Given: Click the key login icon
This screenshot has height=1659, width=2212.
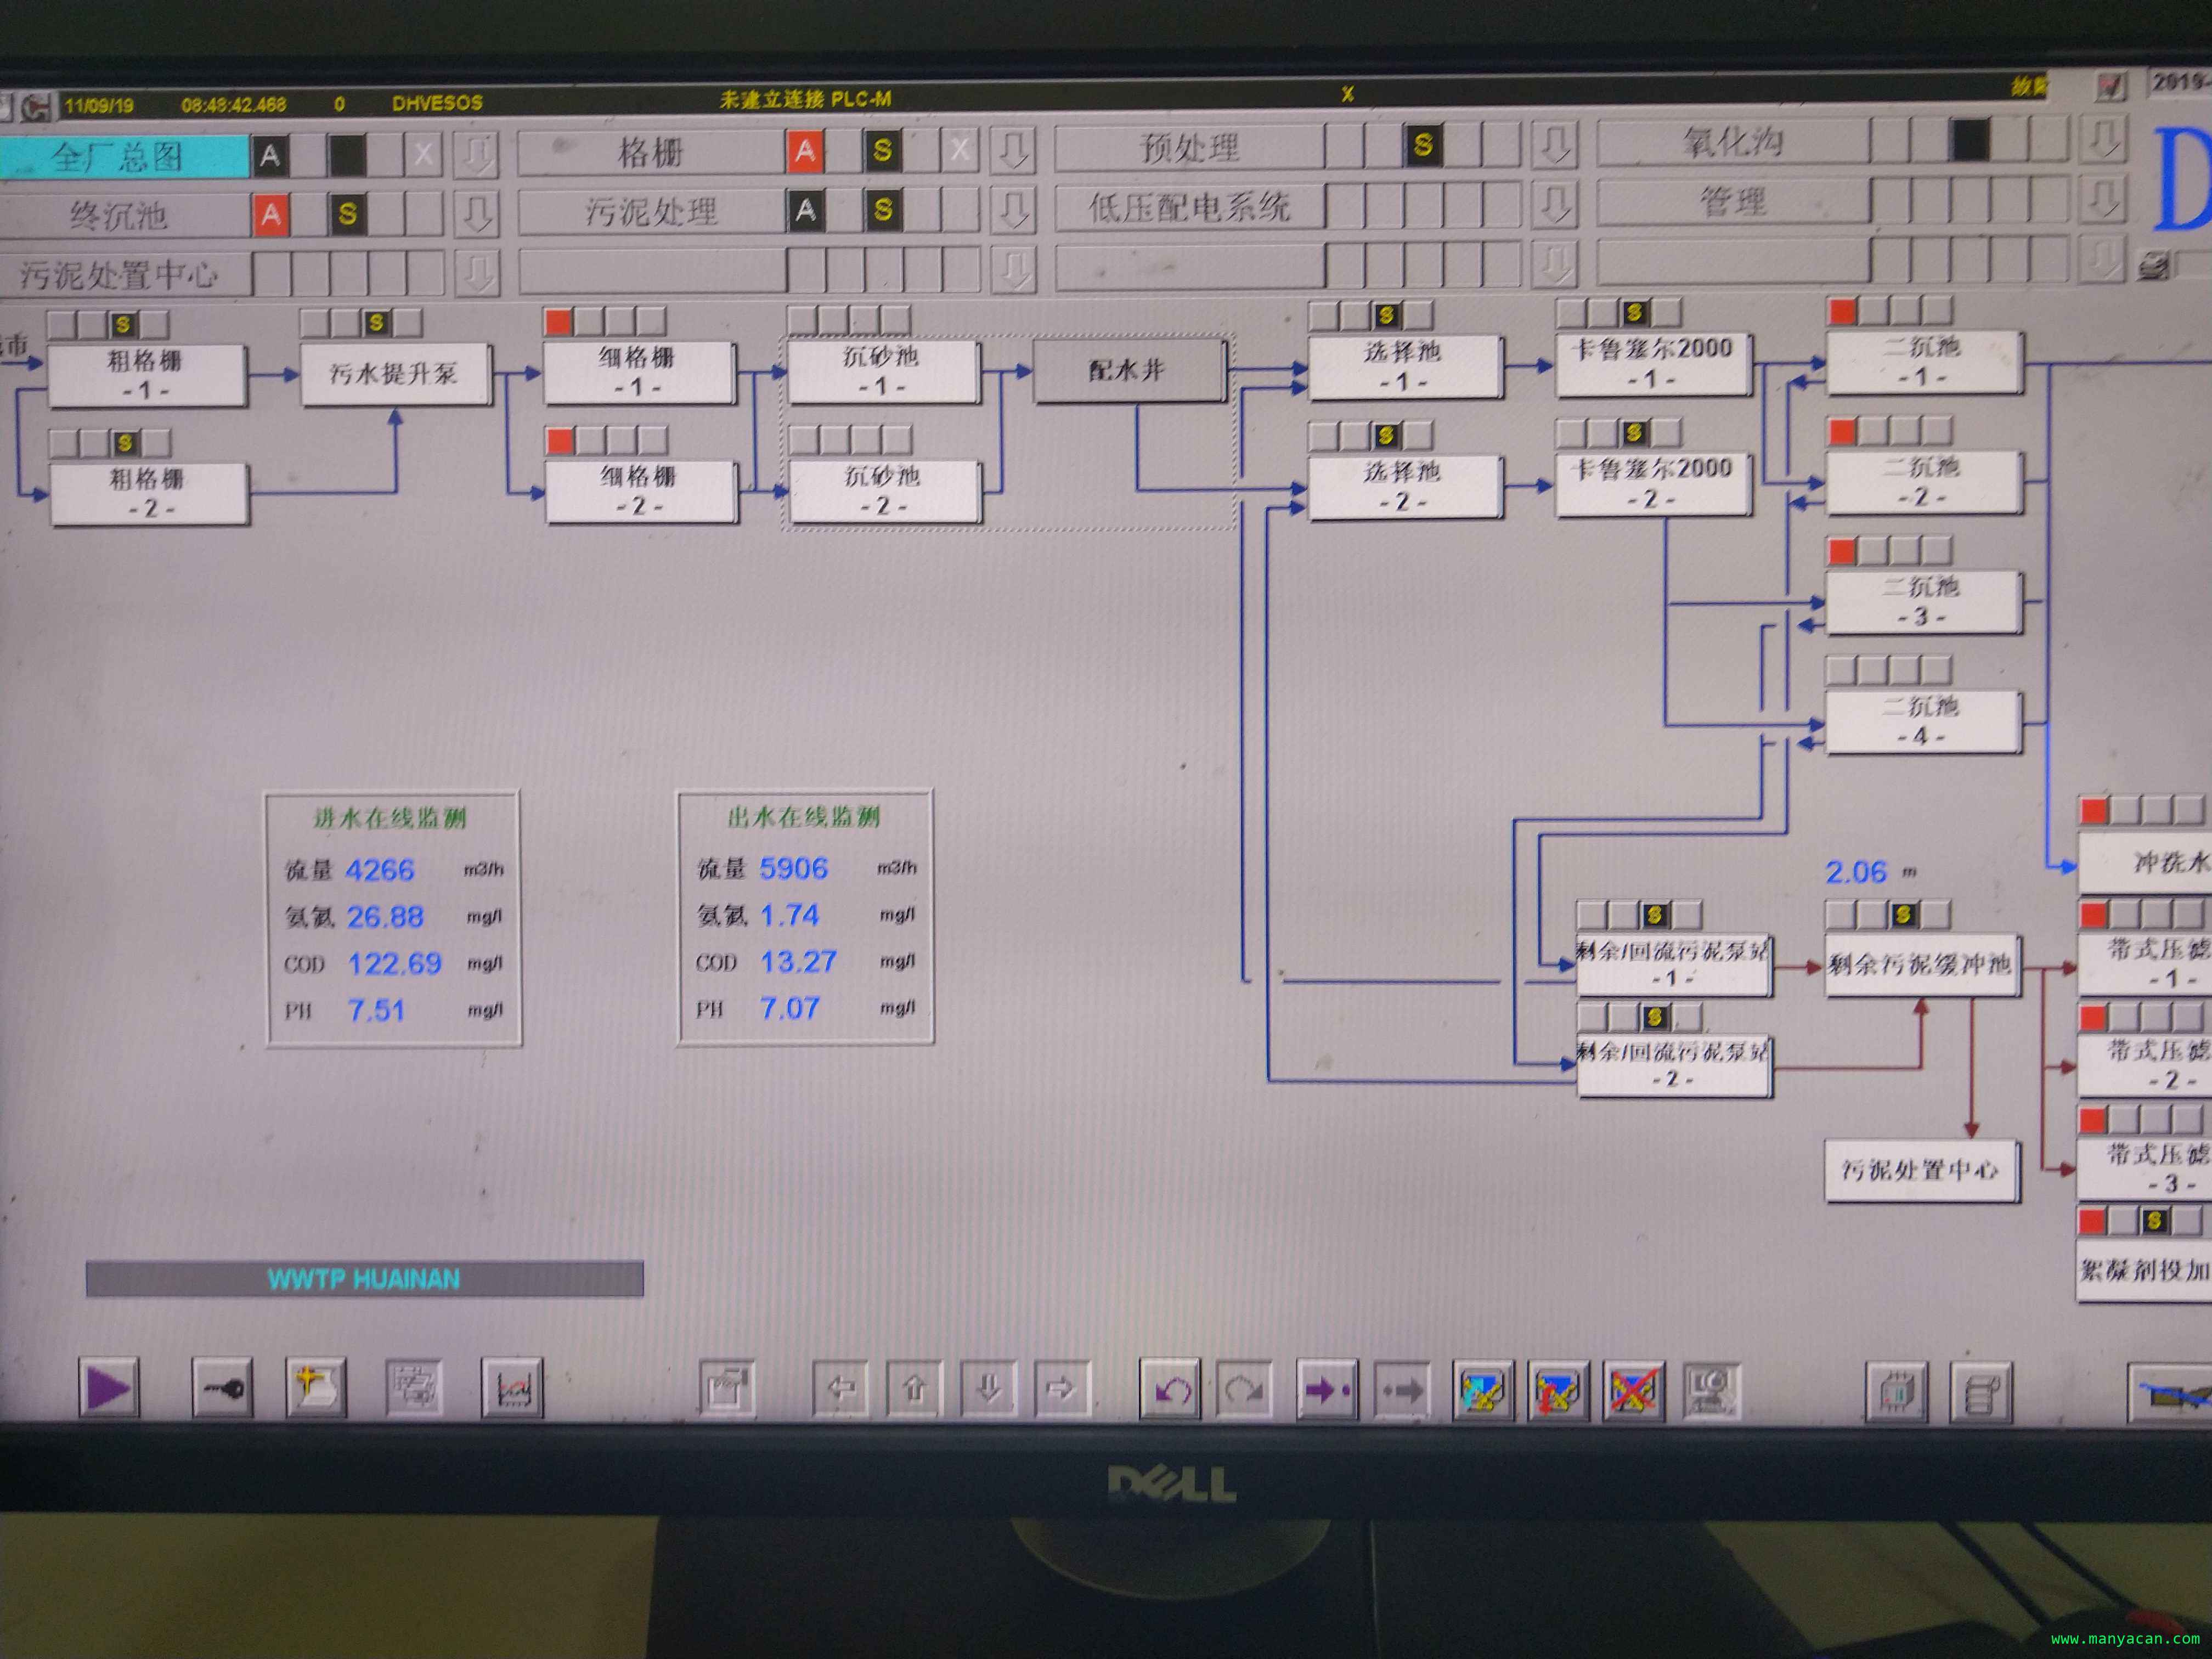Looking at the screenshot, I should [x=222, y=1388].
